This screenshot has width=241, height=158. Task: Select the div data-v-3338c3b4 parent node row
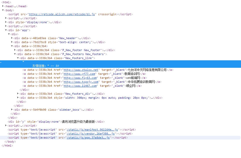[x=30, y=46]
